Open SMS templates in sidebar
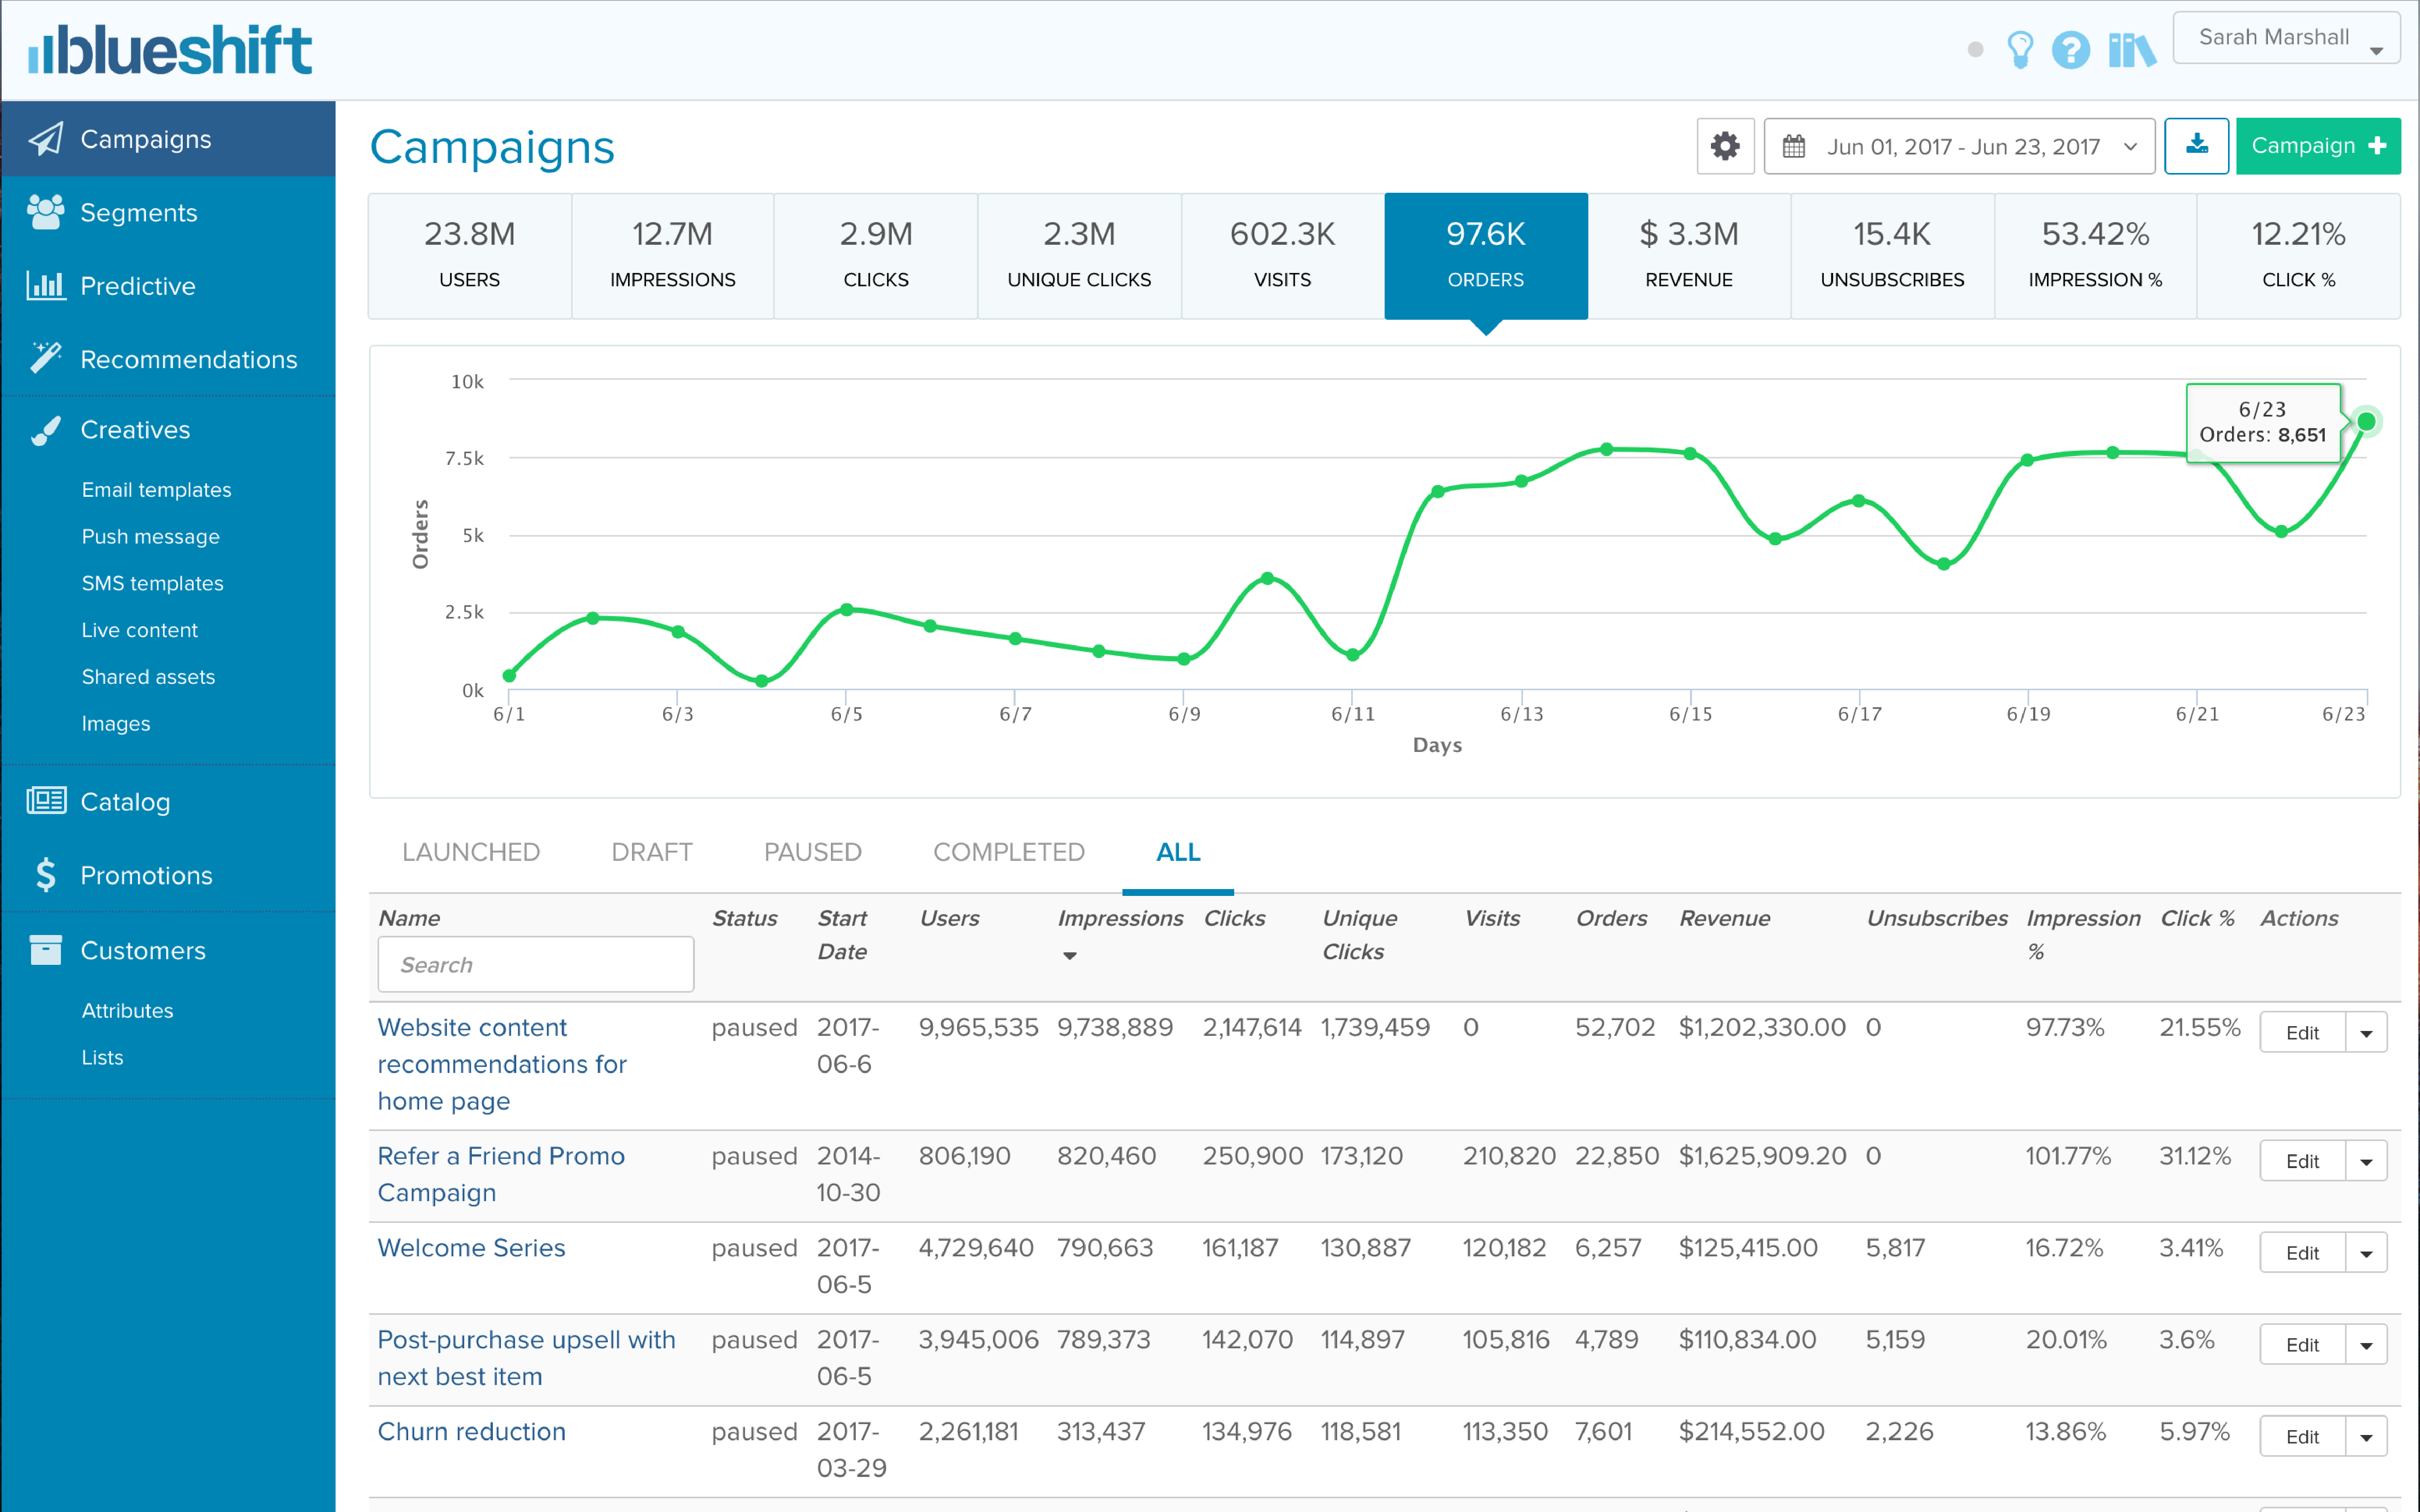Image resolution: width=2420 pixels, height=1512 pixels. (x=152, y=583)
